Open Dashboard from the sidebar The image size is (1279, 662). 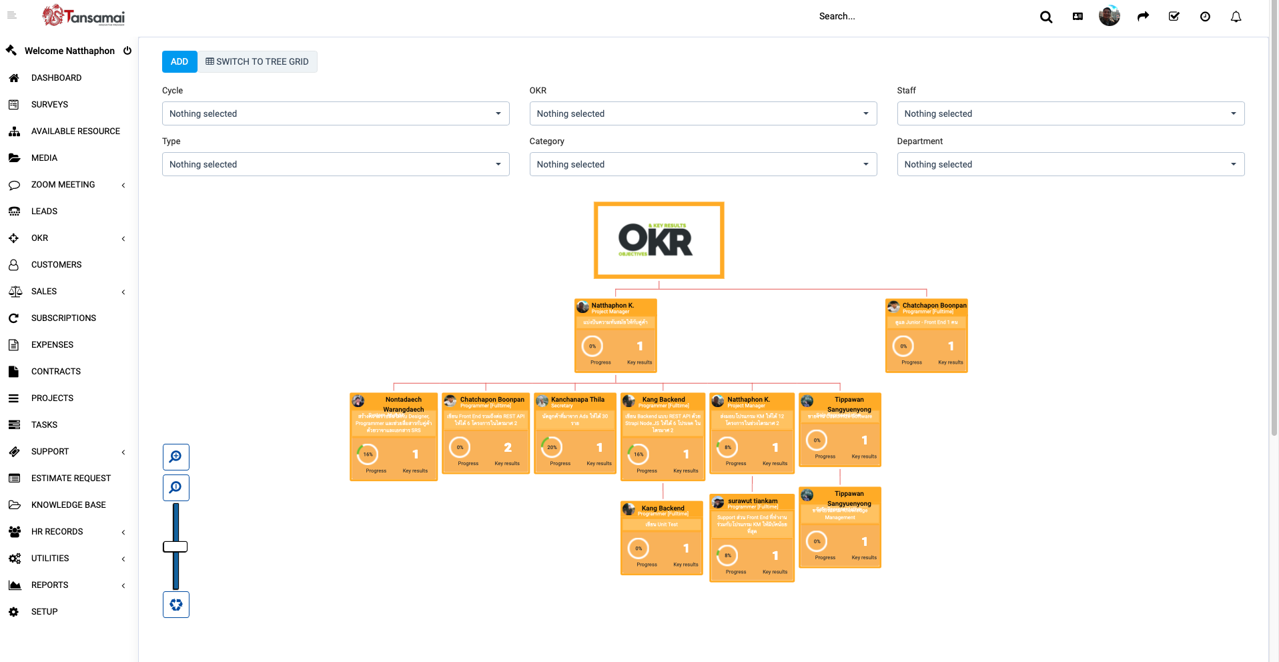(56, 78)
